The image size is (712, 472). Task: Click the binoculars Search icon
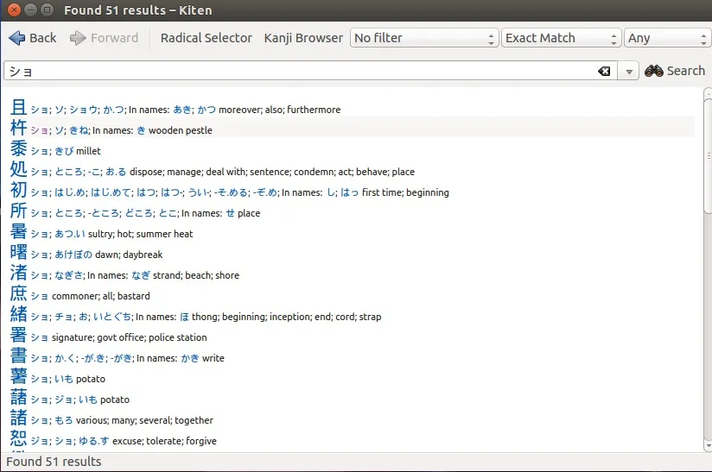coord(653,71)
